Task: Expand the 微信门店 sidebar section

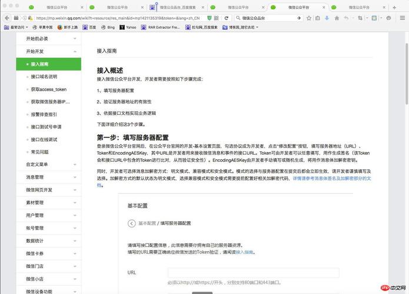Action: pos(49,266)
